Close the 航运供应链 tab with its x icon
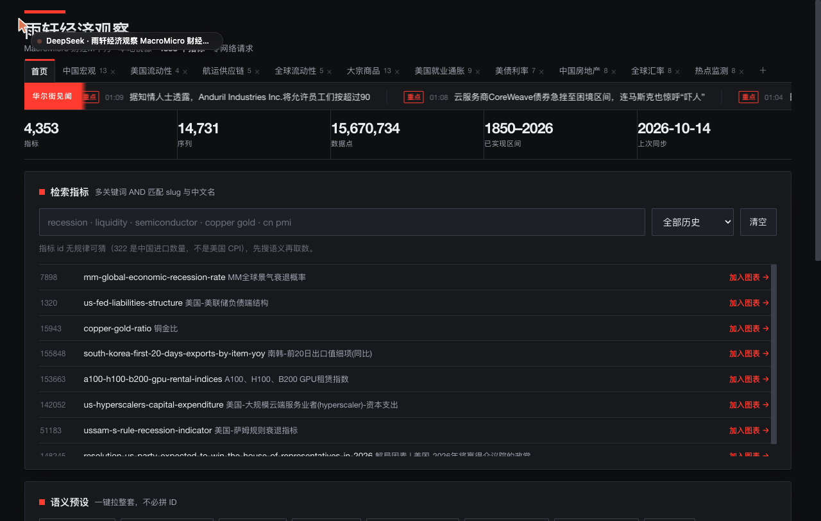The image size is (821, 521). tap(257, 71)
